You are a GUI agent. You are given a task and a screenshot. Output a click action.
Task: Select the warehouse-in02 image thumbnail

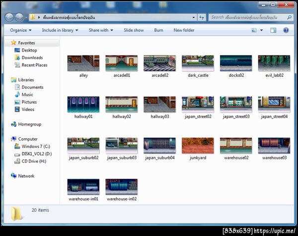[x=122, y=187]
